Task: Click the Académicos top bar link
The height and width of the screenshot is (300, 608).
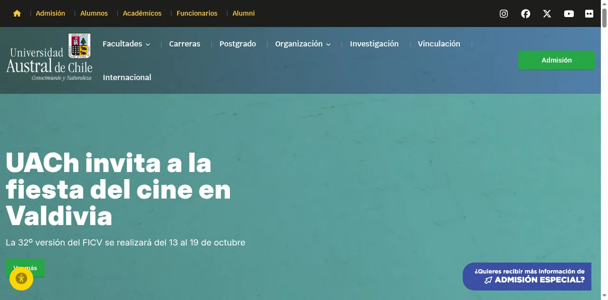Action: [x=142, y=13]
